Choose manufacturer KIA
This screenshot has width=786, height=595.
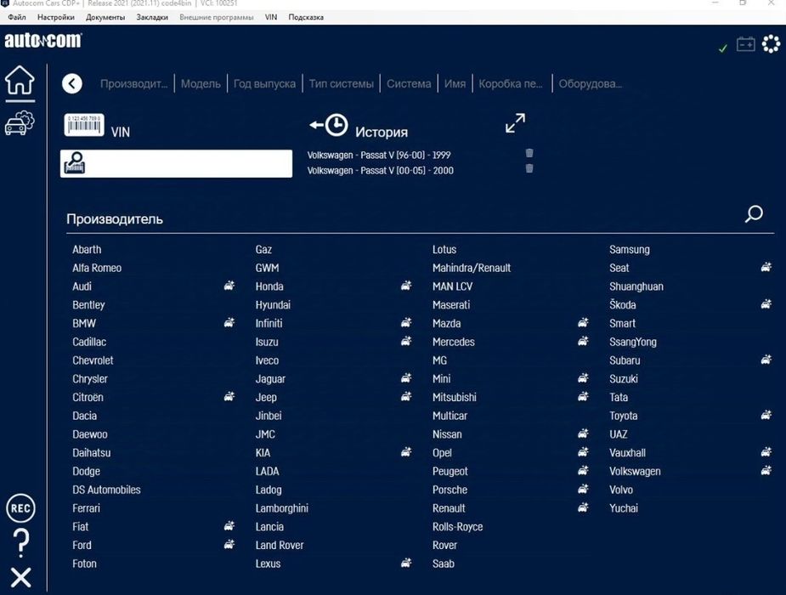point(263,453)
